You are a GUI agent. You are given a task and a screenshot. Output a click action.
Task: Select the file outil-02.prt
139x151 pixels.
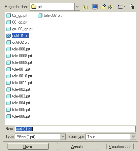pos(21,42)
